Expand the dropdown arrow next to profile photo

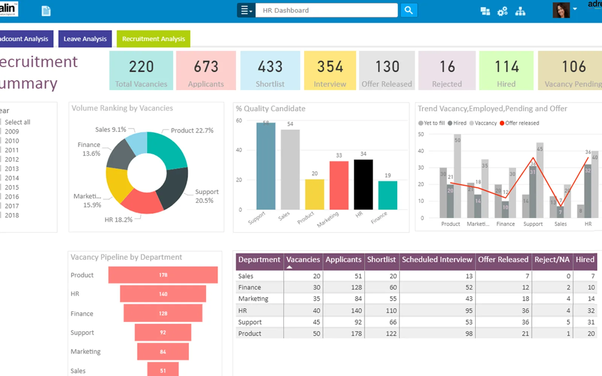(x=575, y=9)
